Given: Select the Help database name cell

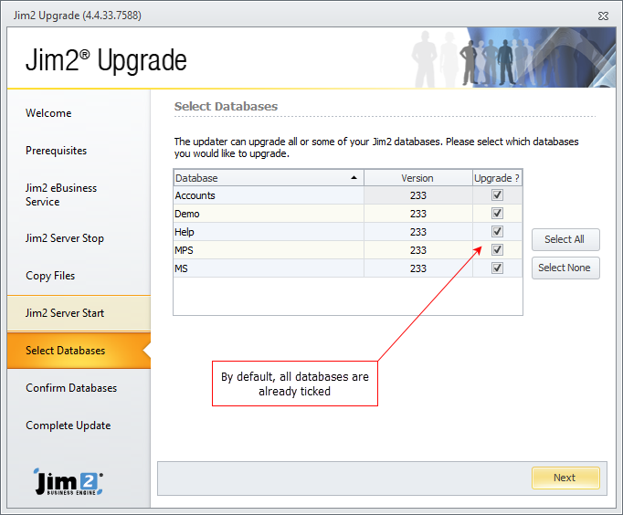Looking at the screenshot, I should point(269,232).
